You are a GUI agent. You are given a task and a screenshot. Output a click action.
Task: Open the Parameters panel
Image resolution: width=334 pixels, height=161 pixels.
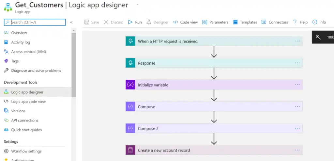pyautogui.click(x=215, y=22)
